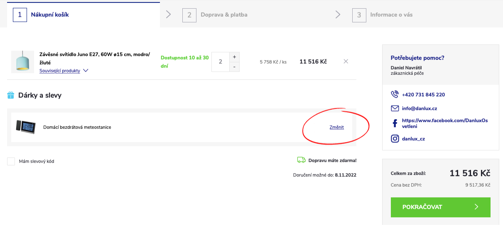
Task: Click the phone icon in help panel
Action: point(395,94)
